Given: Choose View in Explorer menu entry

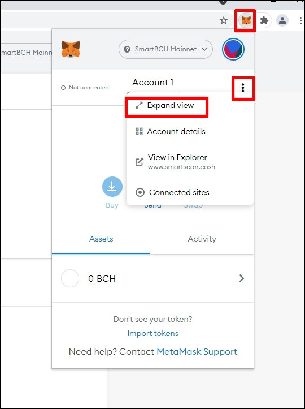Looking at the screenshot, I should [175, 161].
